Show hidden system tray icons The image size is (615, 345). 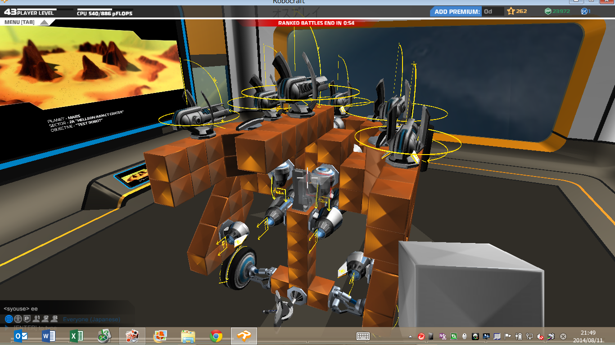(x=410, y=336)
